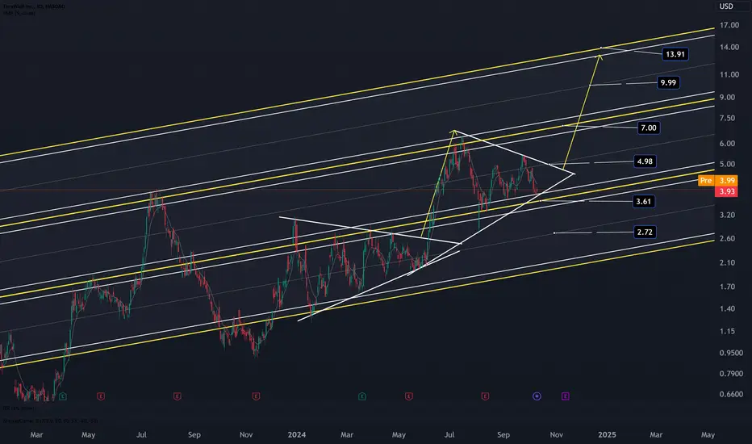This screenshot has width=752, height=444.
Task: Click the 4.98 price level label
Action: click(x=645, y=161)
